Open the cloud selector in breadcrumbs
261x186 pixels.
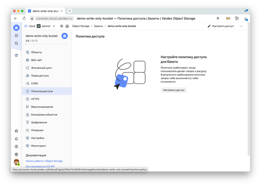[29, 26]
